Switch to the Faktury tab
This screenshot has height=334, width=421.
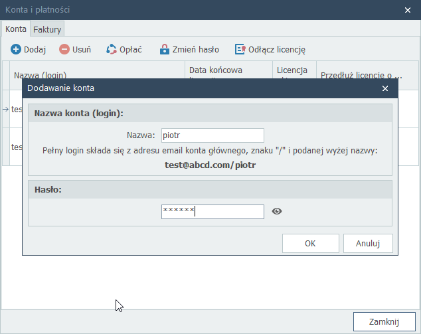coord(47,29)
